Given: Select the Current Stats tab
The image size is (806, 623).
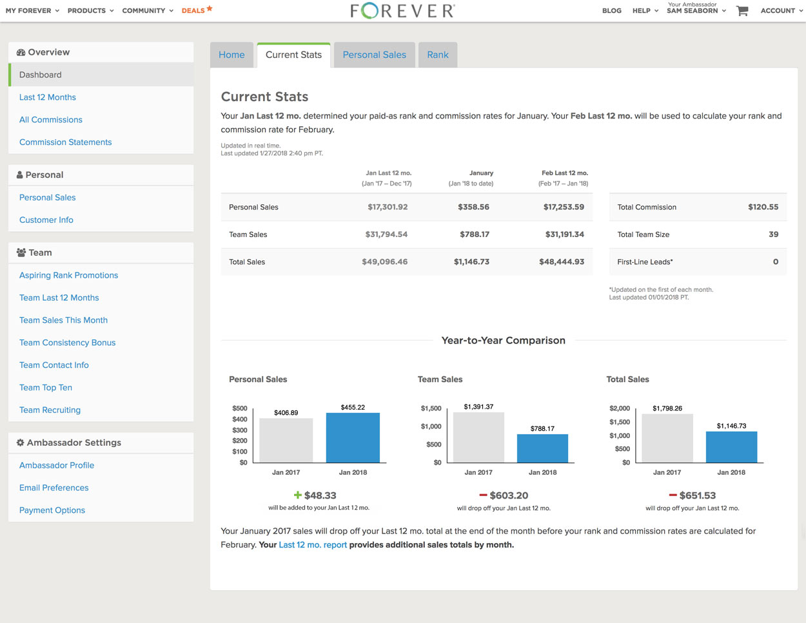Looking at the screenshot, I should (x=293, y=55).
